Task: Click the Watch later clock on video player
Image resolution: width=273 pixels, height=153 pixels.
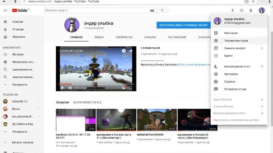Action: [x=124, y=51]
